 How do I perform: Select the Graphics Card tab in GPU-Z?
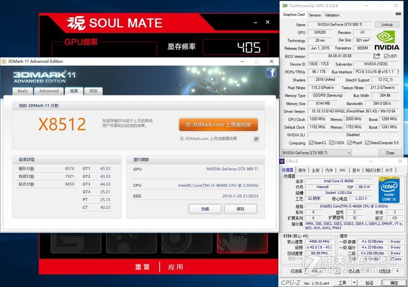pyautogui.click(x=294, y=15)
